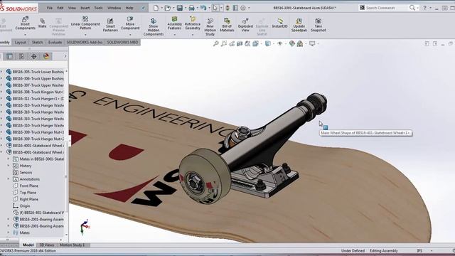Open the SOLIDWORKS Add-Ins tab
Viewport: 455px width, 256px height.
[85, 43]
